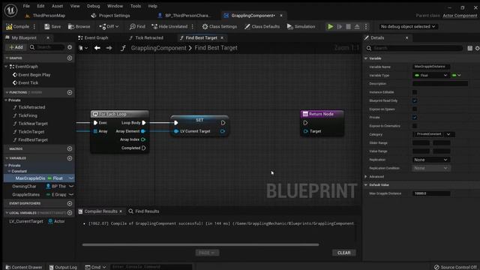Toggle Expose on Spawn checkbox

pos(415,109)
